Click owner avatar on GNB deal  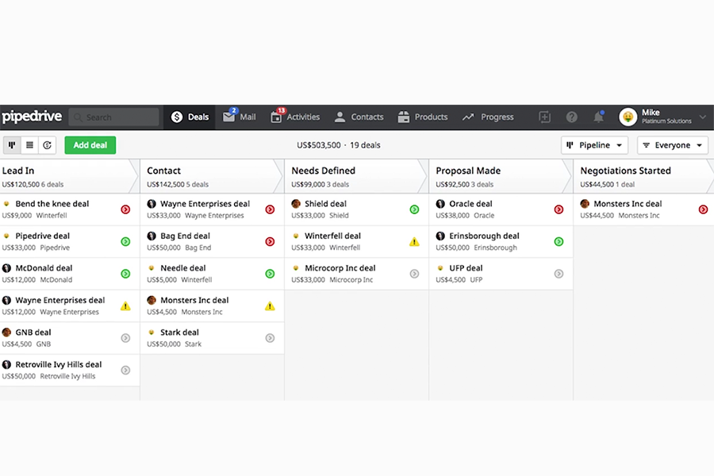tap(6, 332)
